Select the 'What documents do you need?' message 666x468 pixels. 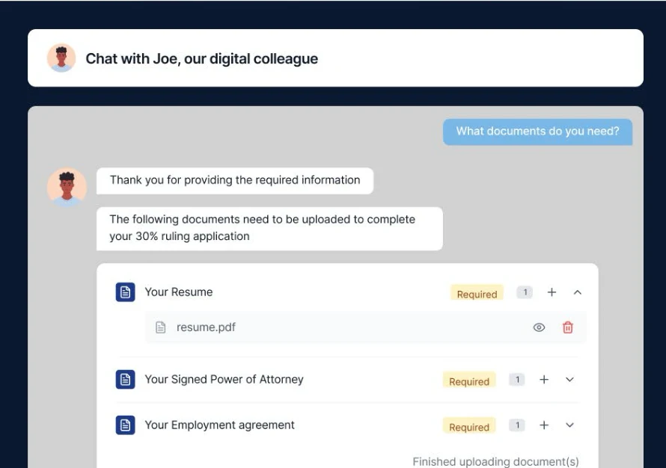pyautogui.click(x=538, y=132)
